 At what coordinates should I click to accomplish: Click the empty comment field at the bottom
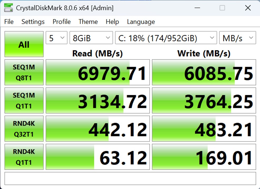tap(130, 178)
